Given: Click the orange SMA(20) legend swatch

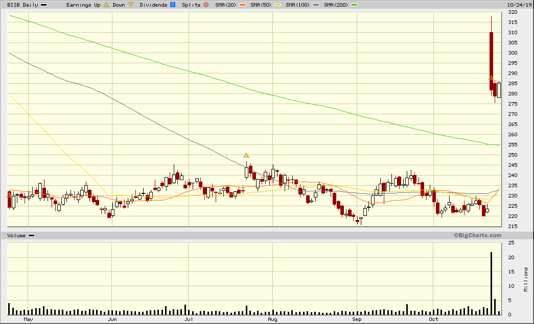Looking at the screenshot, I should tap(240, 5).
